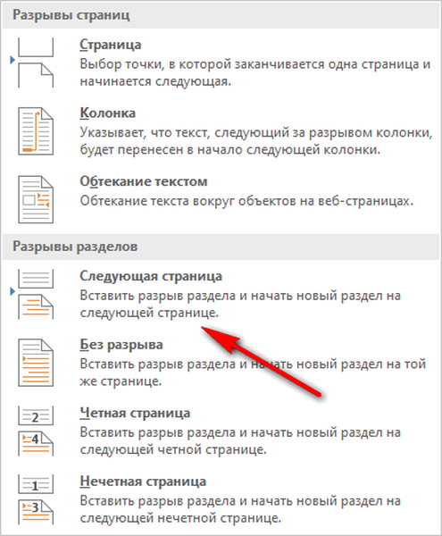Click the Четная страница icon
Viewport: 442px width, 536px height.
[36, 431]
